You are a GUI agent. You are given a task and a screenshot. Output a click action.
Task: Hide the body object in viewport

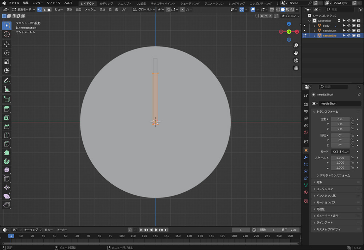point(349,26)
